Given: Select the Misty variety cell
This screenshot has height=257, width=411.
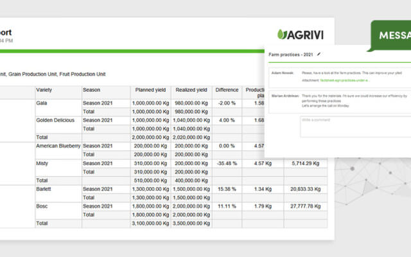Looking at the screenshot, I should pos(42,163).
